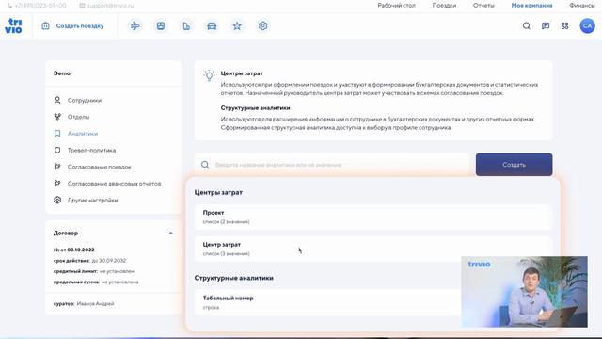Open the CA user avatar menu
The width and height of the screenshot is (602, 339).
(x=587, y=25)
